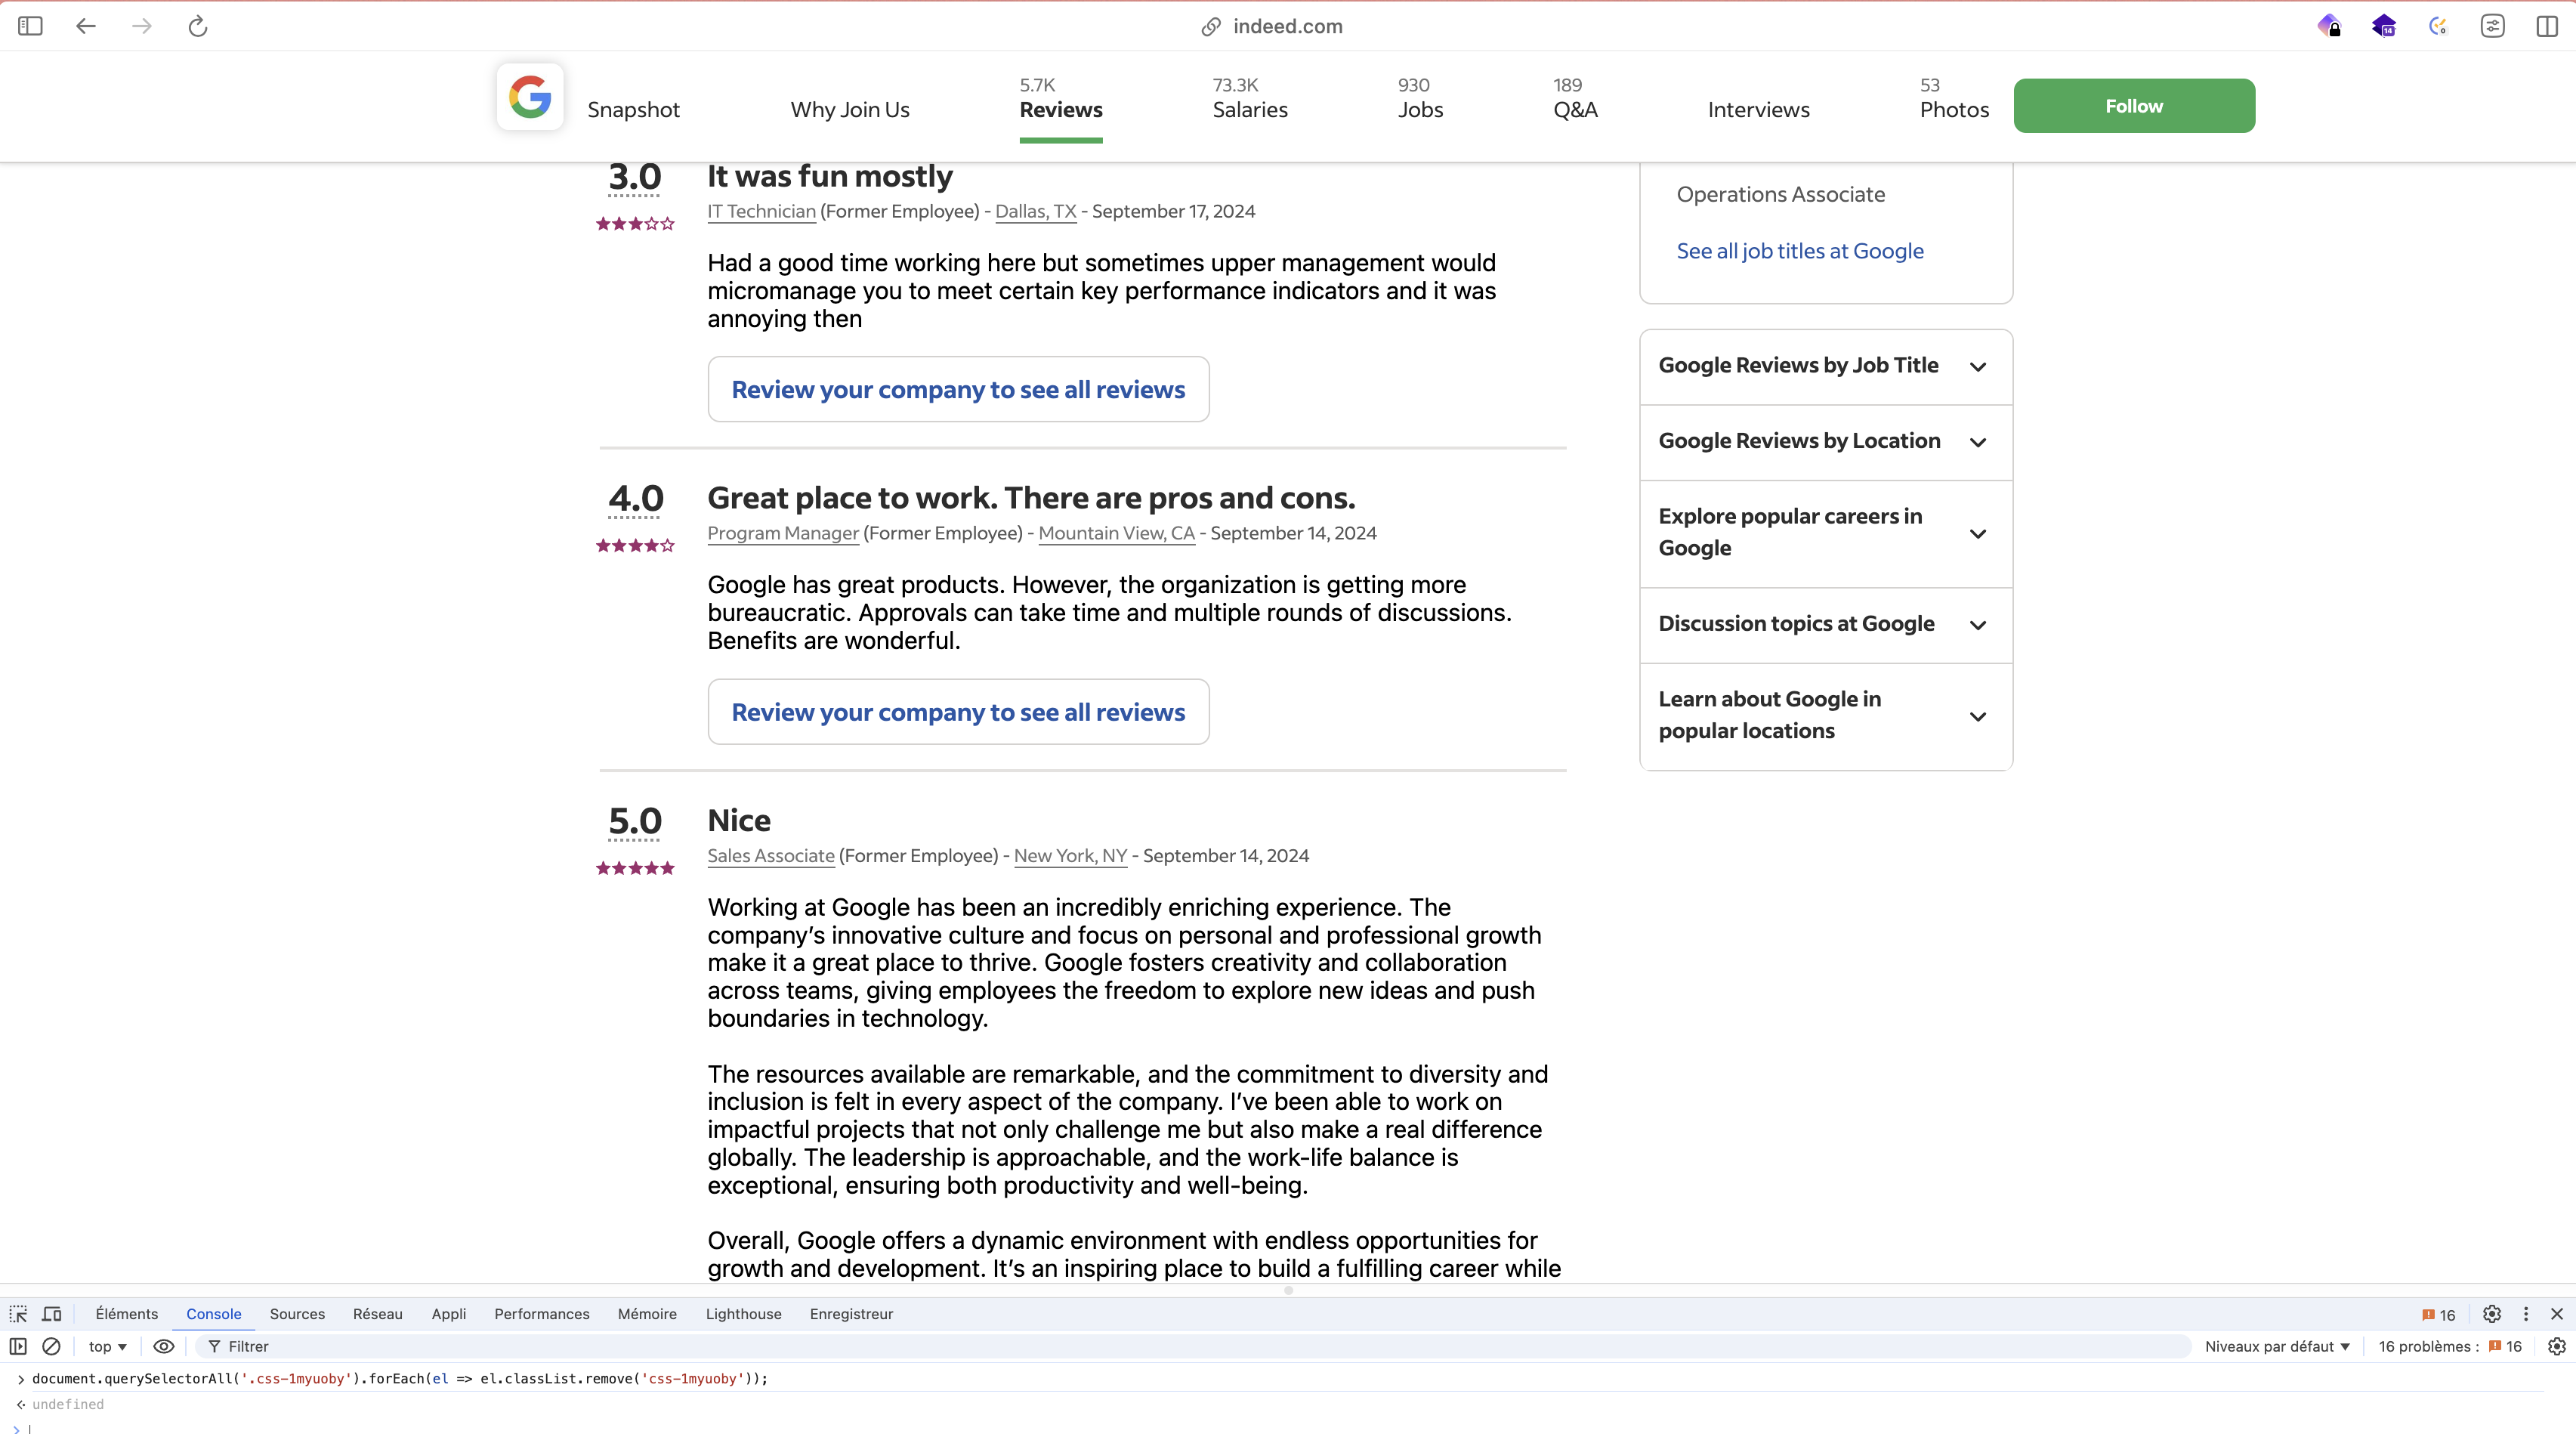Expand Explore popular careers in Google

(x=1826, y=533)
